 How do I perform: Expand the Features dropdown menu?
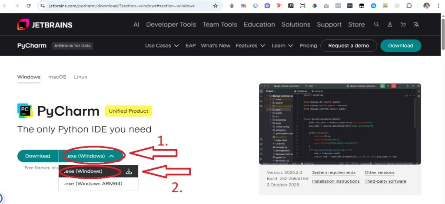click(250, 46)
